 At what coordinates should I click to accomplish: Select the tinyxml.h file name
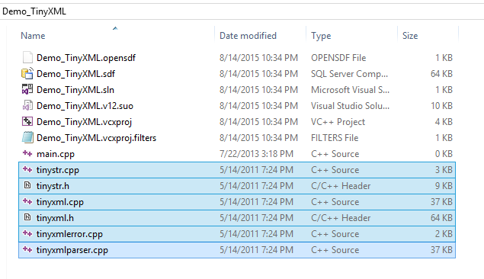tap(55, 218)
